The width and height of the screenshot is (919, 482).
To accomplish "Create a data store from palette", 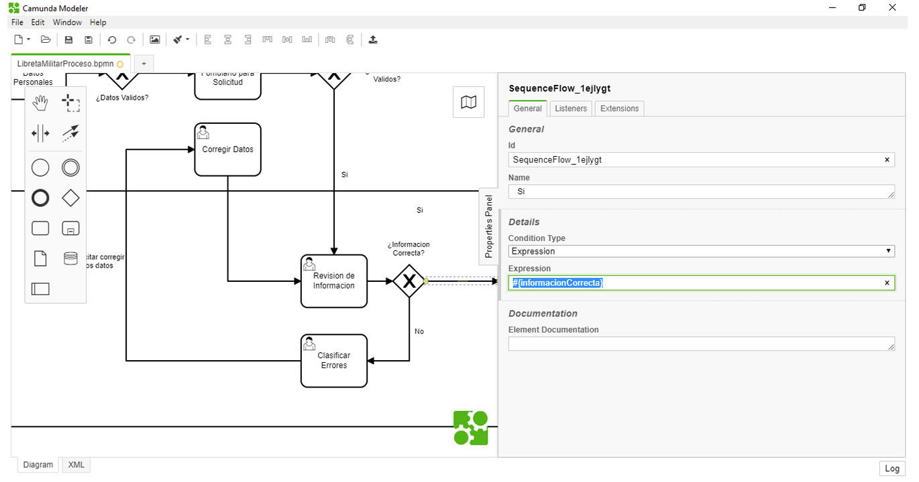I will [70, 258].
